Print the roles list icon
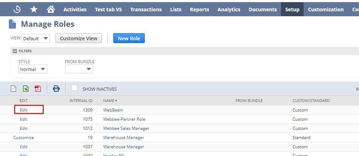This screenshot has height=156, width=359. [56, 89]
